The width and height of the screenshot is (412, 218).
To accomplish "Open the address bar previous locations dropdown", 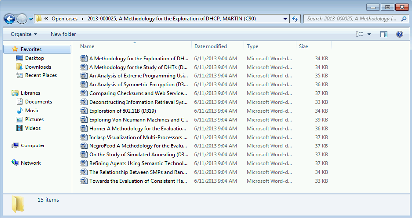I will (x=285, y=19).
